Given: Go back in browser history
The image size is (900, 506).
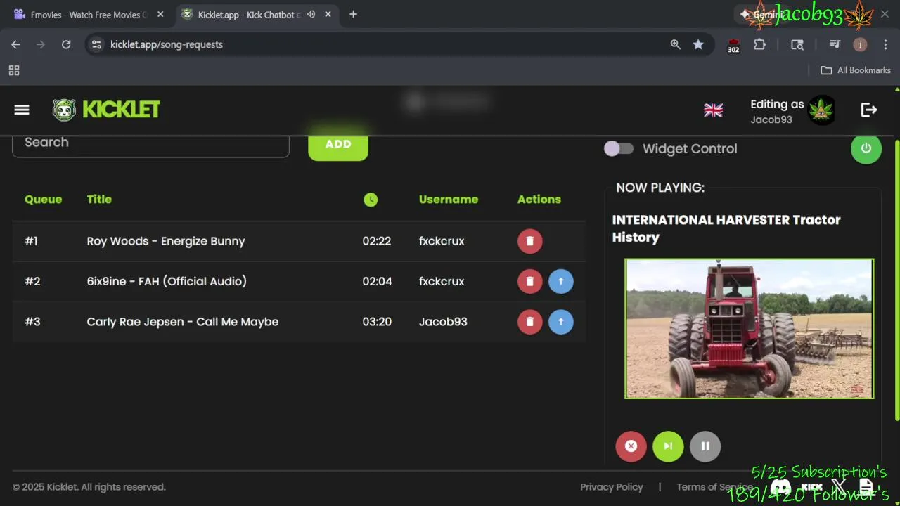Looking at the screenshot, I should coord(15,44).
